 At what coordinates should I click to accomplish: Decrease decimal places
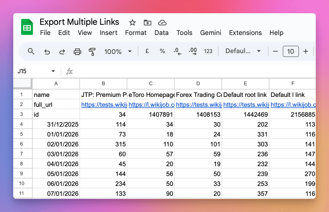(x=177, y=51)
